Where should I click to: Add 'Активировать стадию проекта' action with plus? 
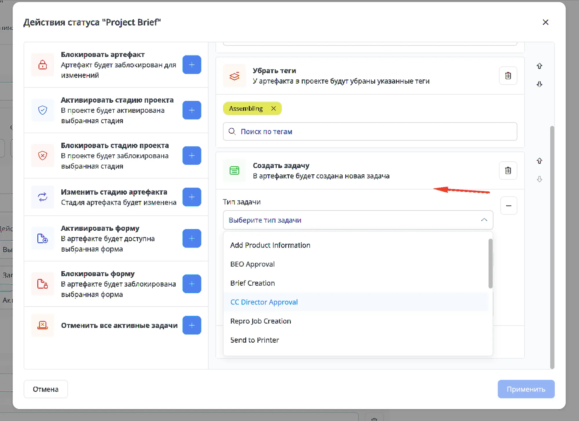click(x=192, y=110)
